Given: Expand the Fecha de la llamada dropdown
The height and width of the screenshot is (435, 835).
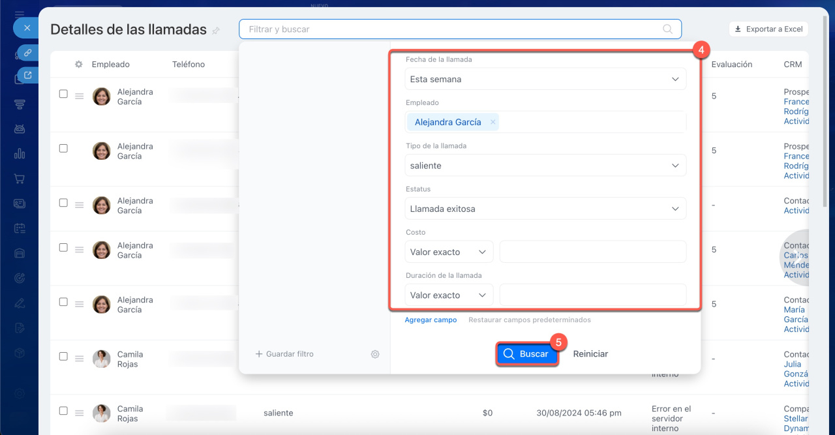Looking at the screenshot, I should [545, 79].
